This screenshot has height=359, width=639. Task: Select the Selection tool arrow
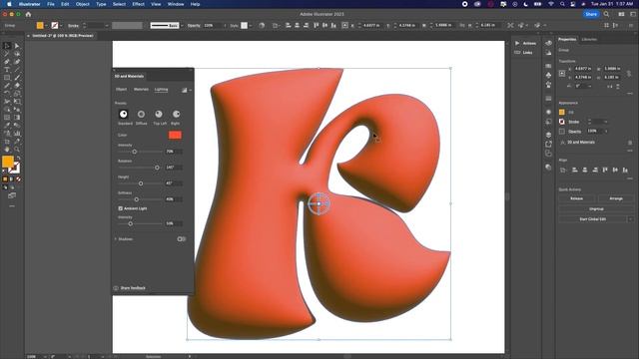[x=7, y=46]
